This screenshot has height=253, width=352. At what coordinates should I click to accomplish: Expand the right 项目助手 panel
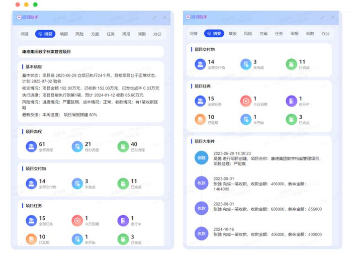323,17
